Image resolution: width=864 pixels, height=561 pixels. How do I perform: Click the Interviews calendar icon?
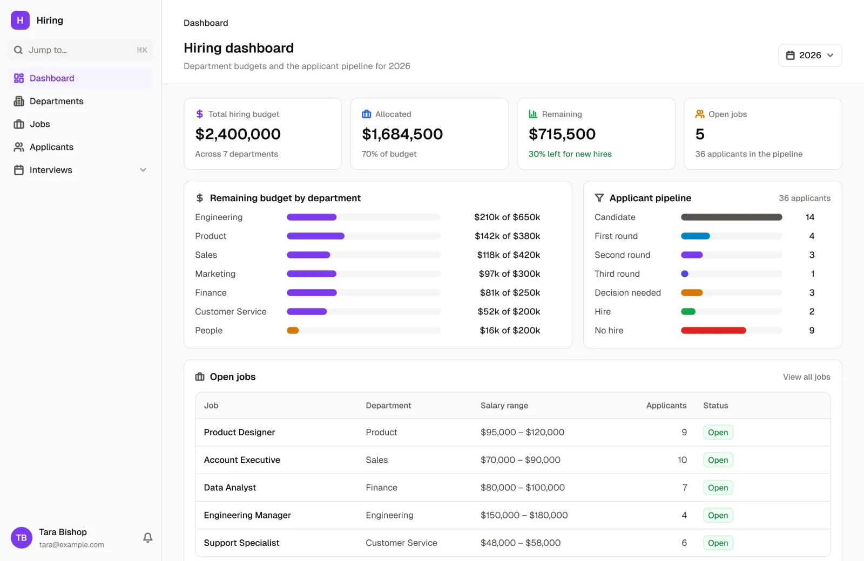point(19,170)
